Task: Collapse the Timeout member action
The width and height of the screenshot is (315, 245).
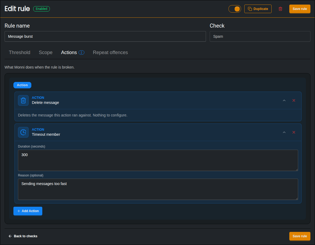Action: [x=284, y=132]
